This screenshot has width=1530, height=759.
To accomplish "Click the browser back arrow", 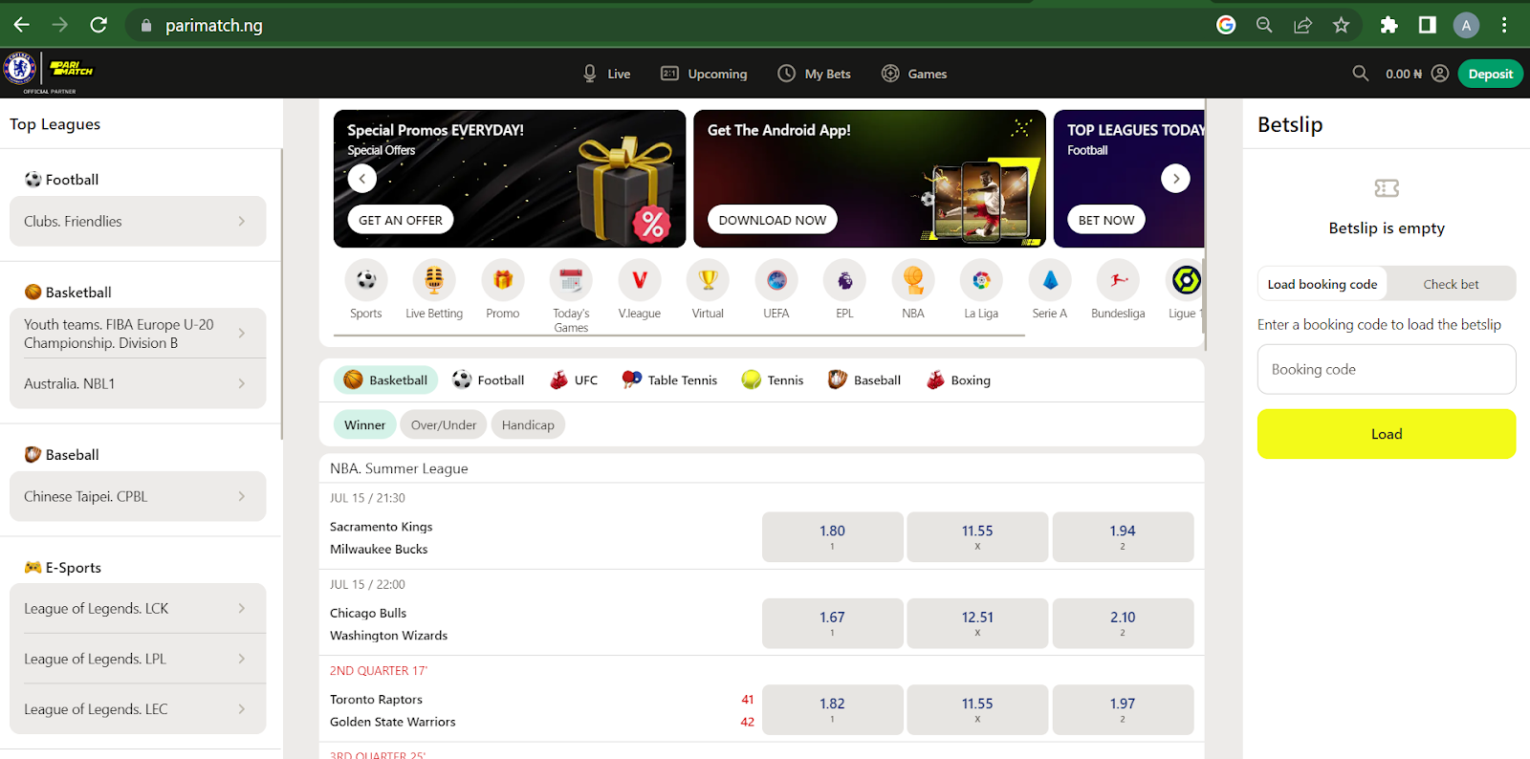I will coord(21,25).
